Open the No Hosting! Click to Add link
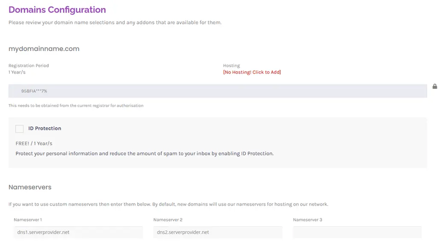 point(252,72)
